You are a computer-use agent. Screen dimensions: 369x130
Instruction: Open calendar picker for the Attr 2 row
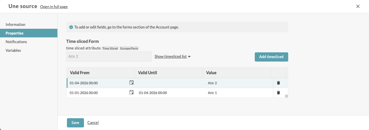coord(132,83)
